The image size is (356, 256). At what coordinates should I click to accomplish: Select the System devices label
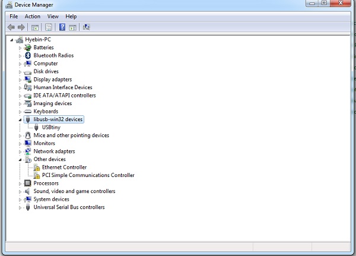pyautogui.click(x=51, y=199)
